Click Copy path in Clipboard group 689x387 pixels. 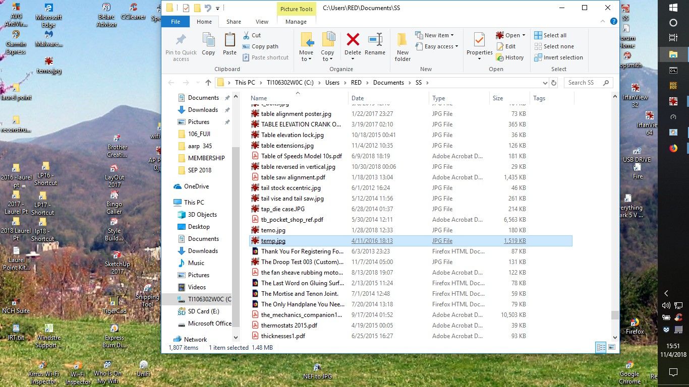[x=260, y=46]
